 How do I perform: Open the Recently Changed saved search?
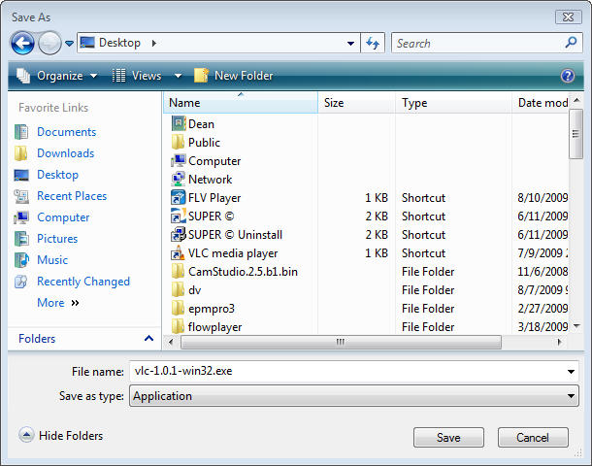(83, 282)
